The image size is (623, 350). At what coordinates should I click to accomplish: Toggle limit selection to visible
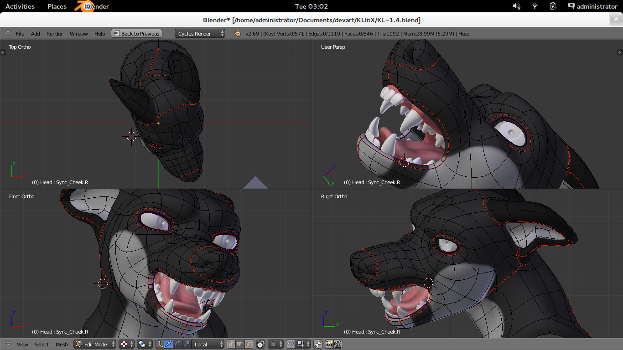pyautogui.click(x=261, y=344)
